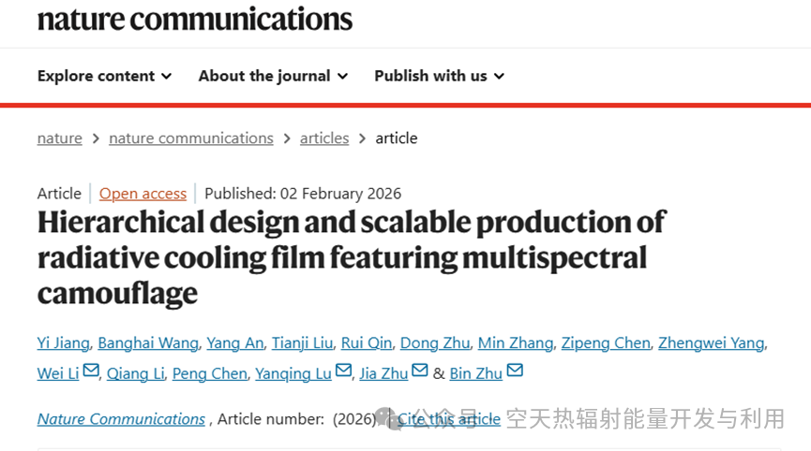Viewport: 811px width, 451px height.
Task: Open the About the journal dropdown
Action: 273,76
